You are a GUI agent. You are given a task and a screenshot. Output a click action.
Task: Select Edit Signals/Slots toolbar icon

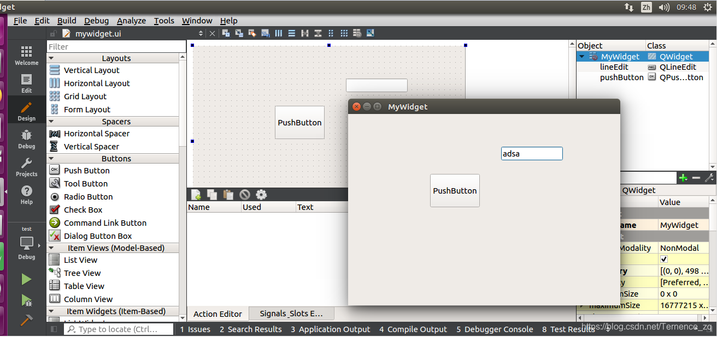click(239, 33)
